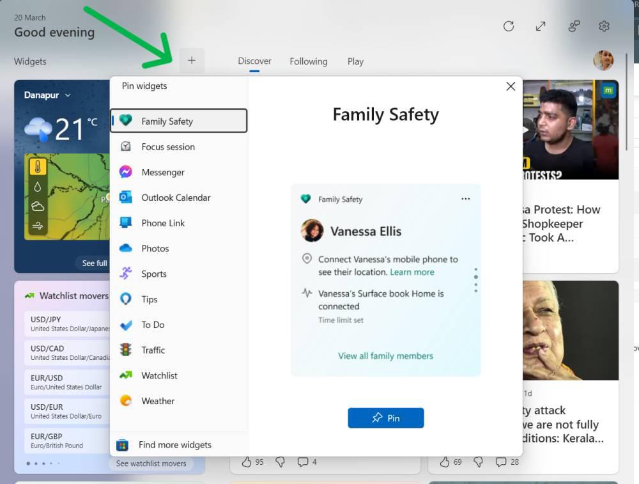This screenshot has height=484, width=639.
Task: Open the personalization people icon
Action: [x=574, y=26]
